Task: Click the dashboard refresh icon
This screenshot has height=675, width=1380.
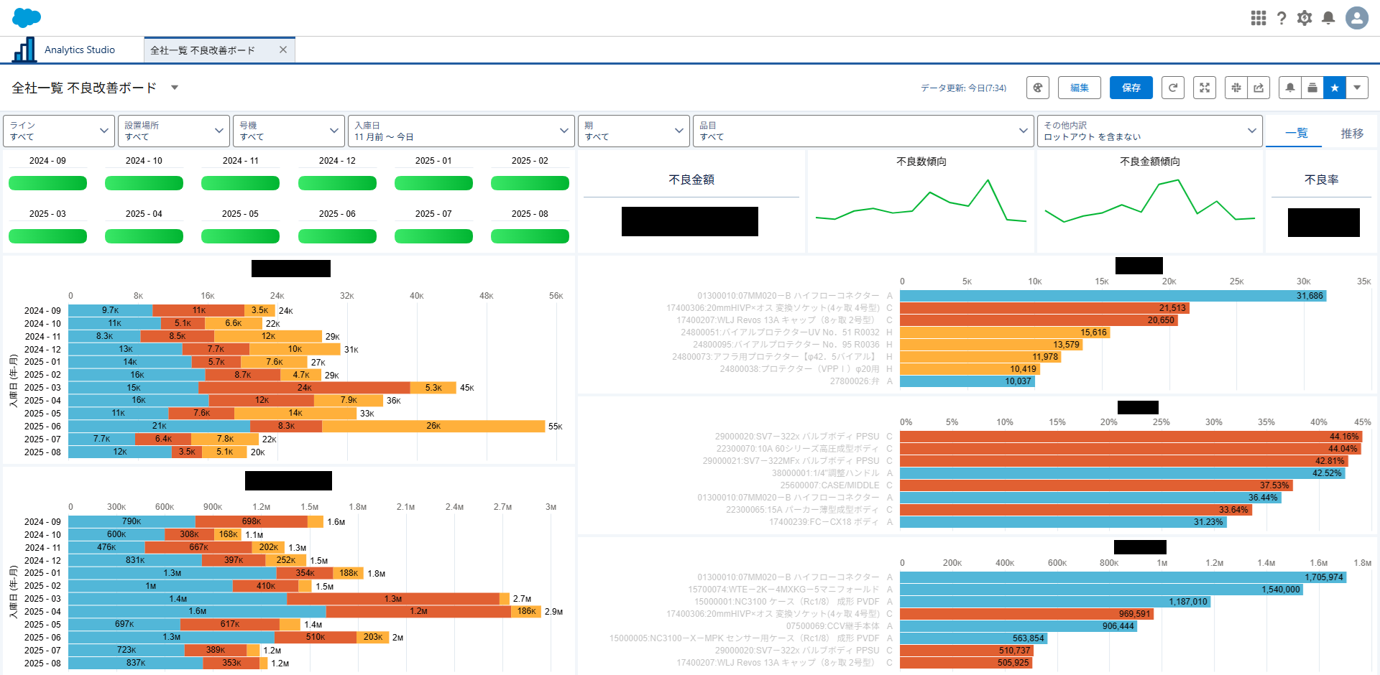Action: [x=1173, y=88]
